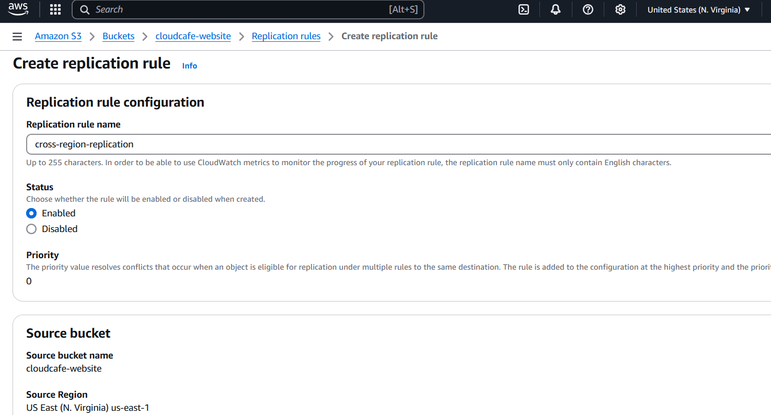771x415 pixels.
Task: Click the source bucket name cloudcafe-website text
Action: pos(64,368)
